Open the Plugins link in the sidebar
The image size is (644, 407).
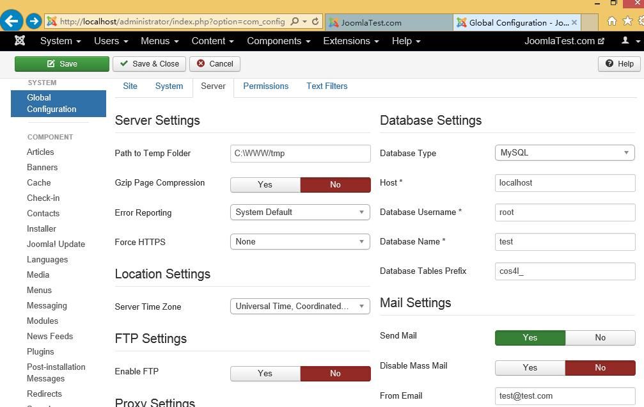click(x=40, y=351)
